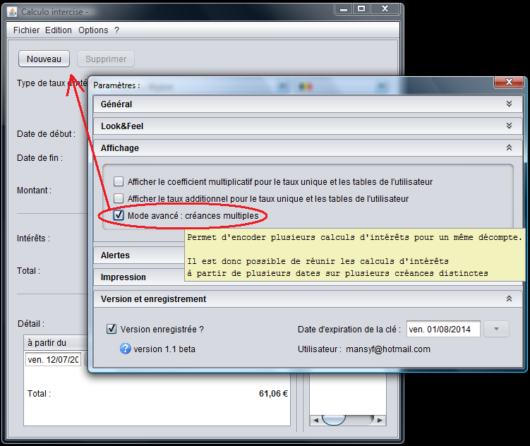This screenshot has height=446, width=530.
Task: Collapse the Affichage section
Action: coord(509,148)
